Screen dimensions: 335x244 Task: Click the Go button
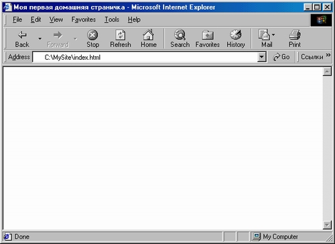tap(281, 57)
